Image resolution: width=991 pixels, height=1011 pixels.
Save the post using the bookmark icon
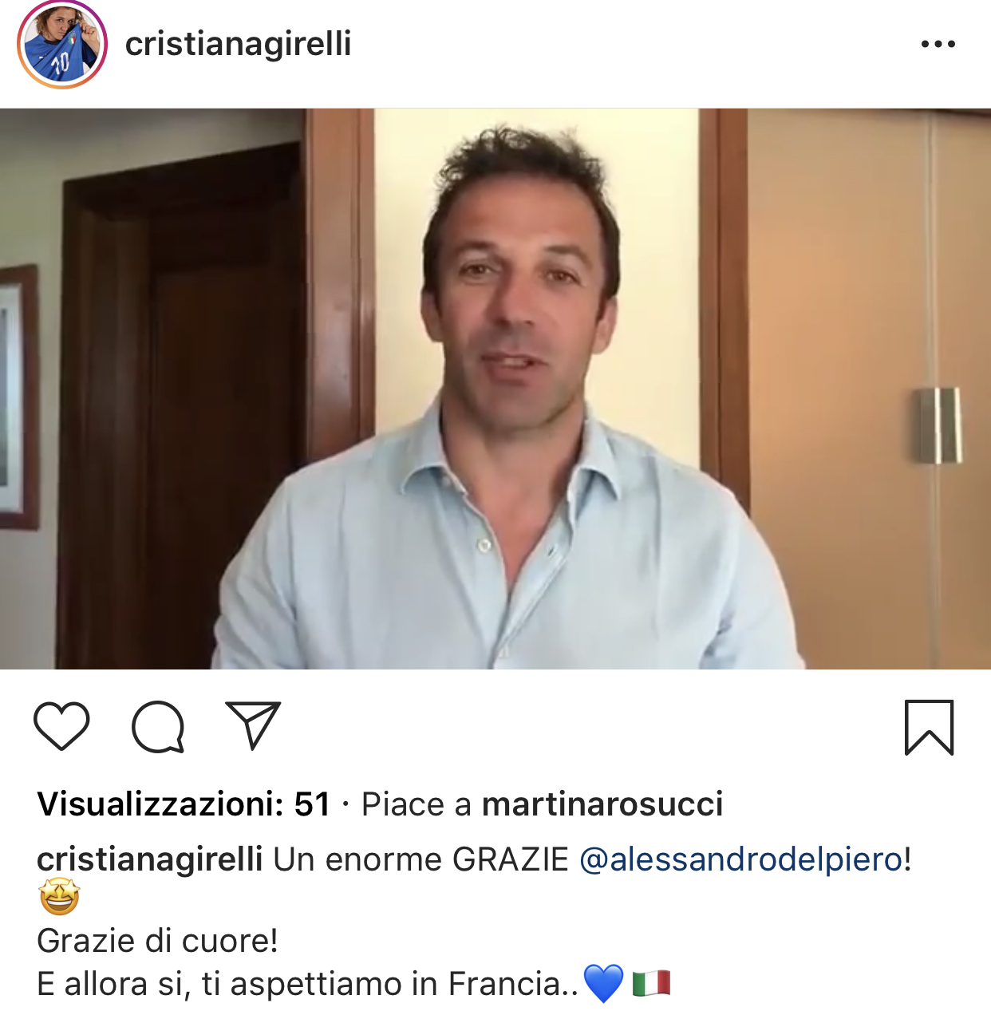(929, 727)
